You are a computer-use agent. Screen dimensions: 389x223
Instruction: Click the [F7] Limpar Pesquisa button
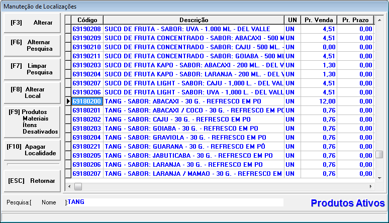point(32,69)
